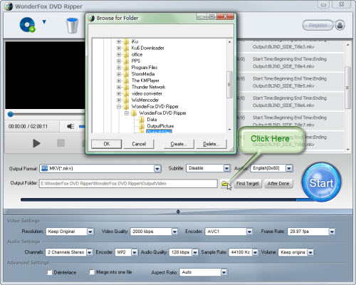Expand the StormMedia folder node
The width and height of the screenshot is (356, 285).
point(119,74)
